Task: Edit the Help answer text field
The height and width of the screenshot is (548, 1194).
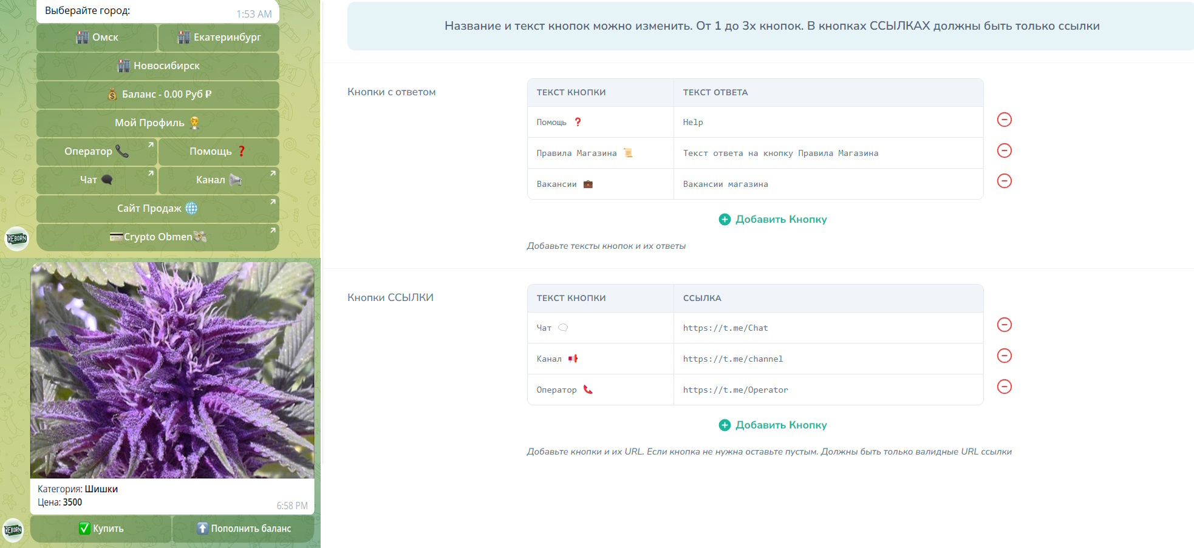Action: point(827,122)
